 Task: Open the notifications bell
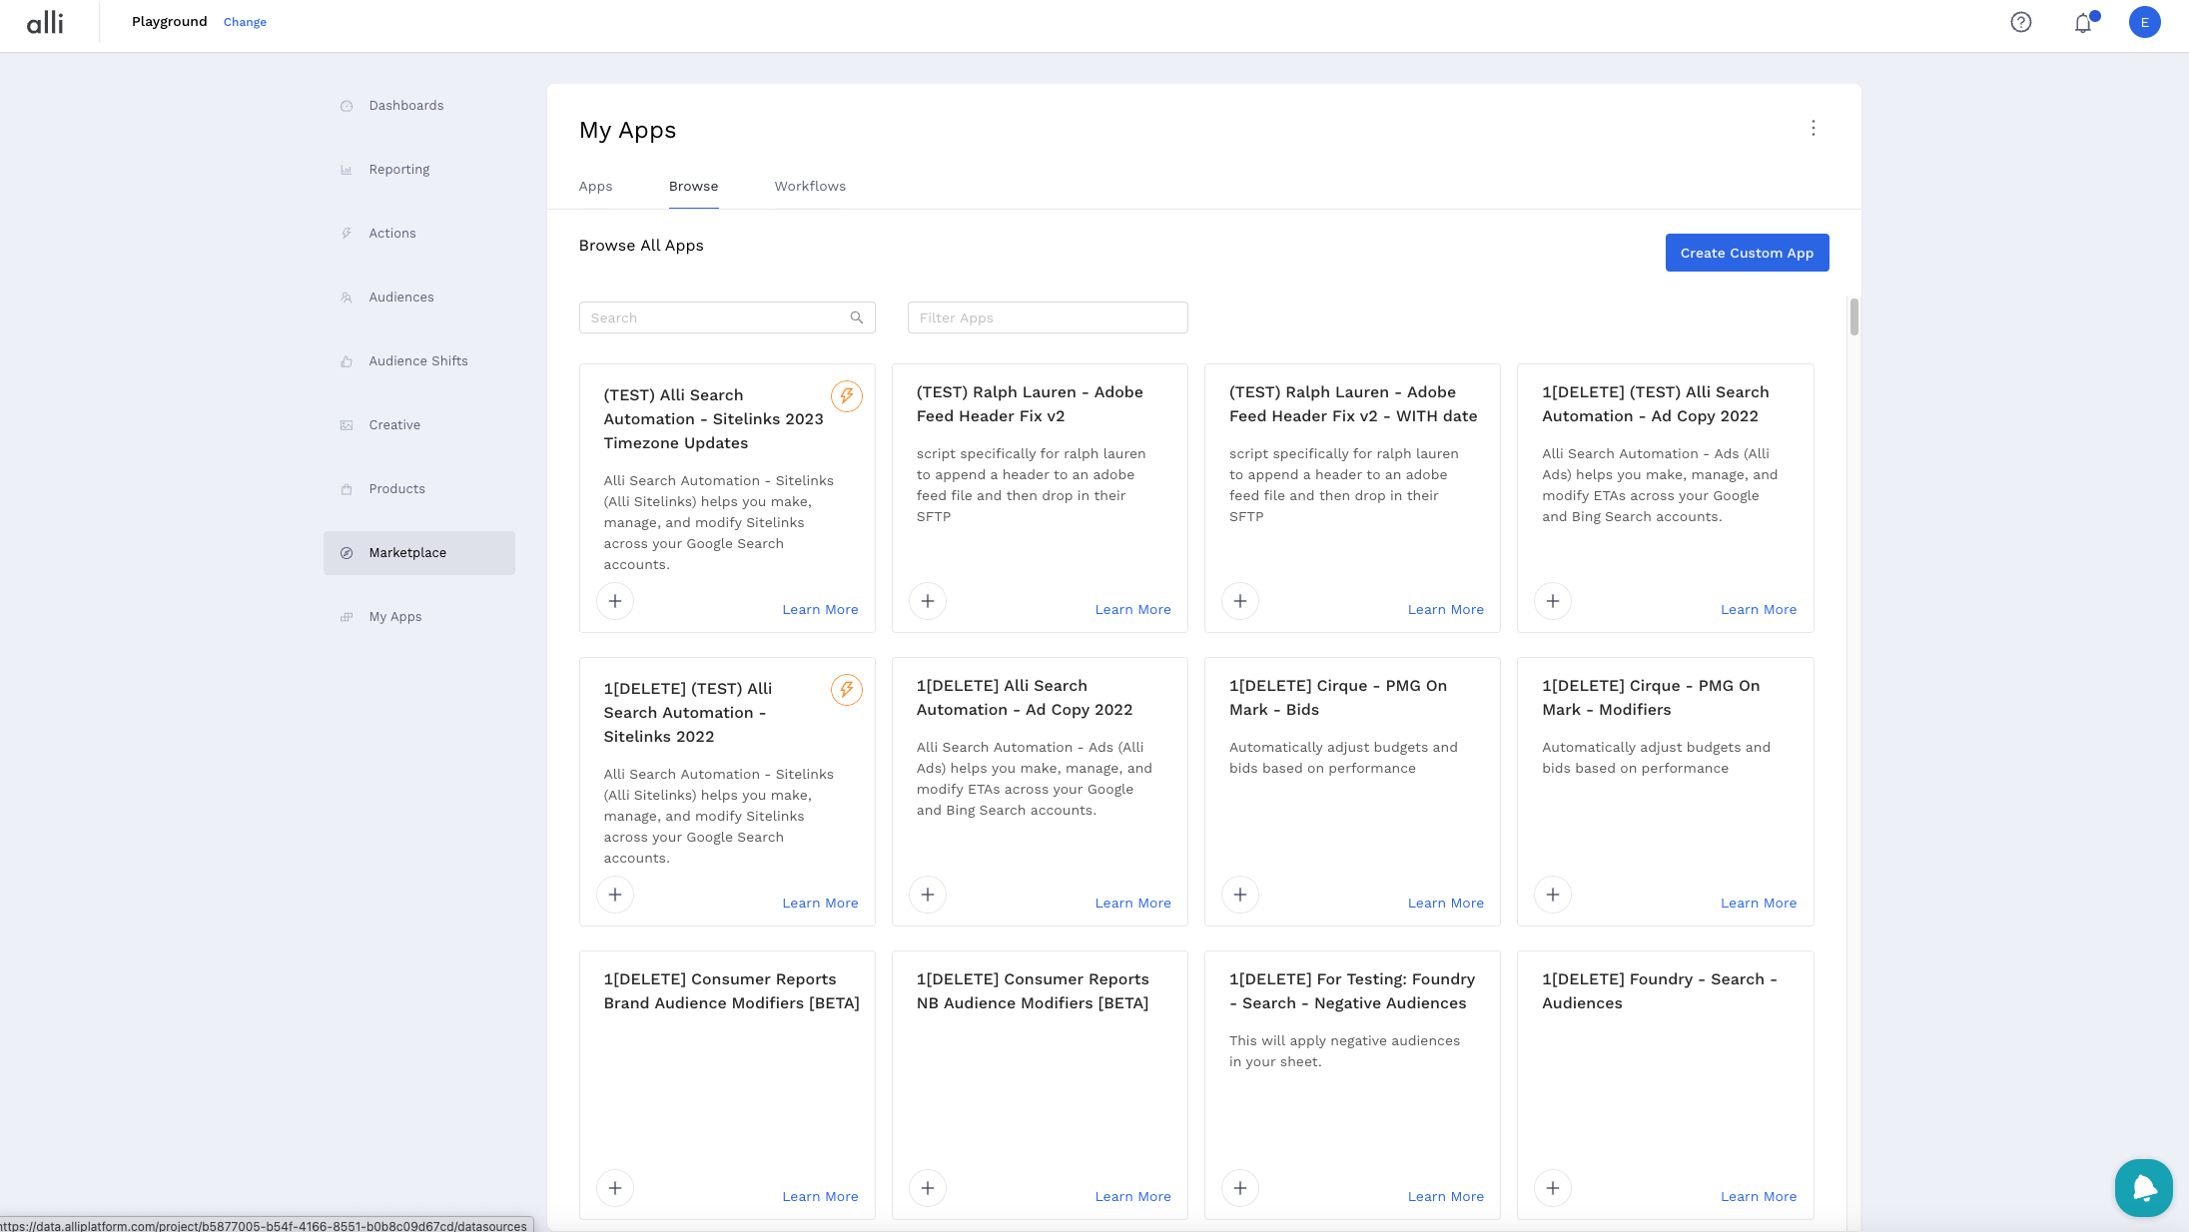click(2082, 22)
